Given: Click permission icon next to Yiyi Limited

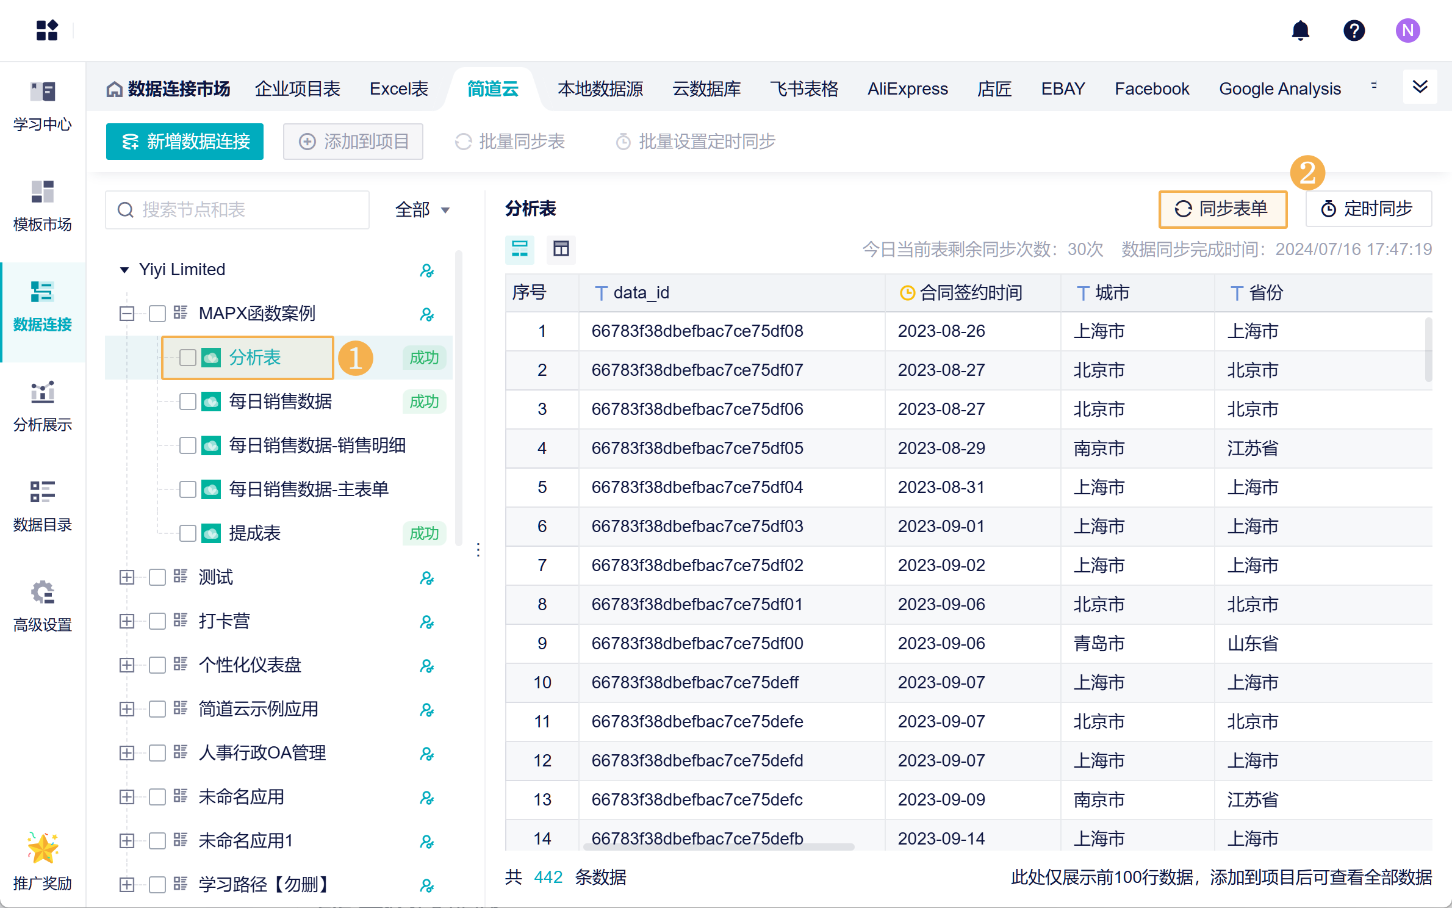Looking at the screenshot, I should 426,270.
